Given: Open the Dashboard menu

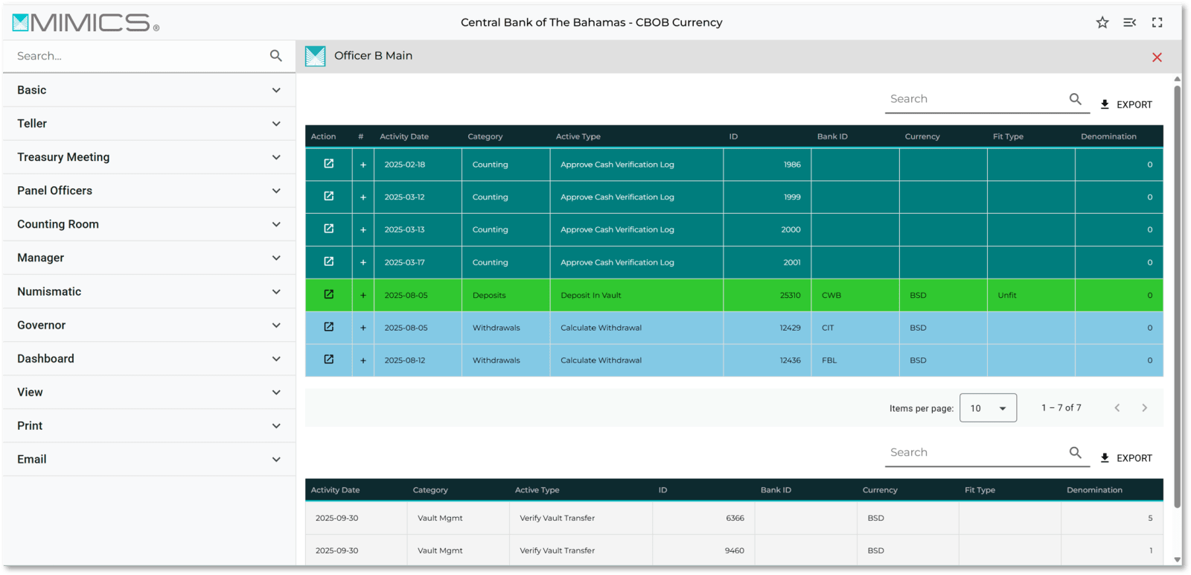Looking at the screenshot, I should pyautogui.click(x=149, y=359).
